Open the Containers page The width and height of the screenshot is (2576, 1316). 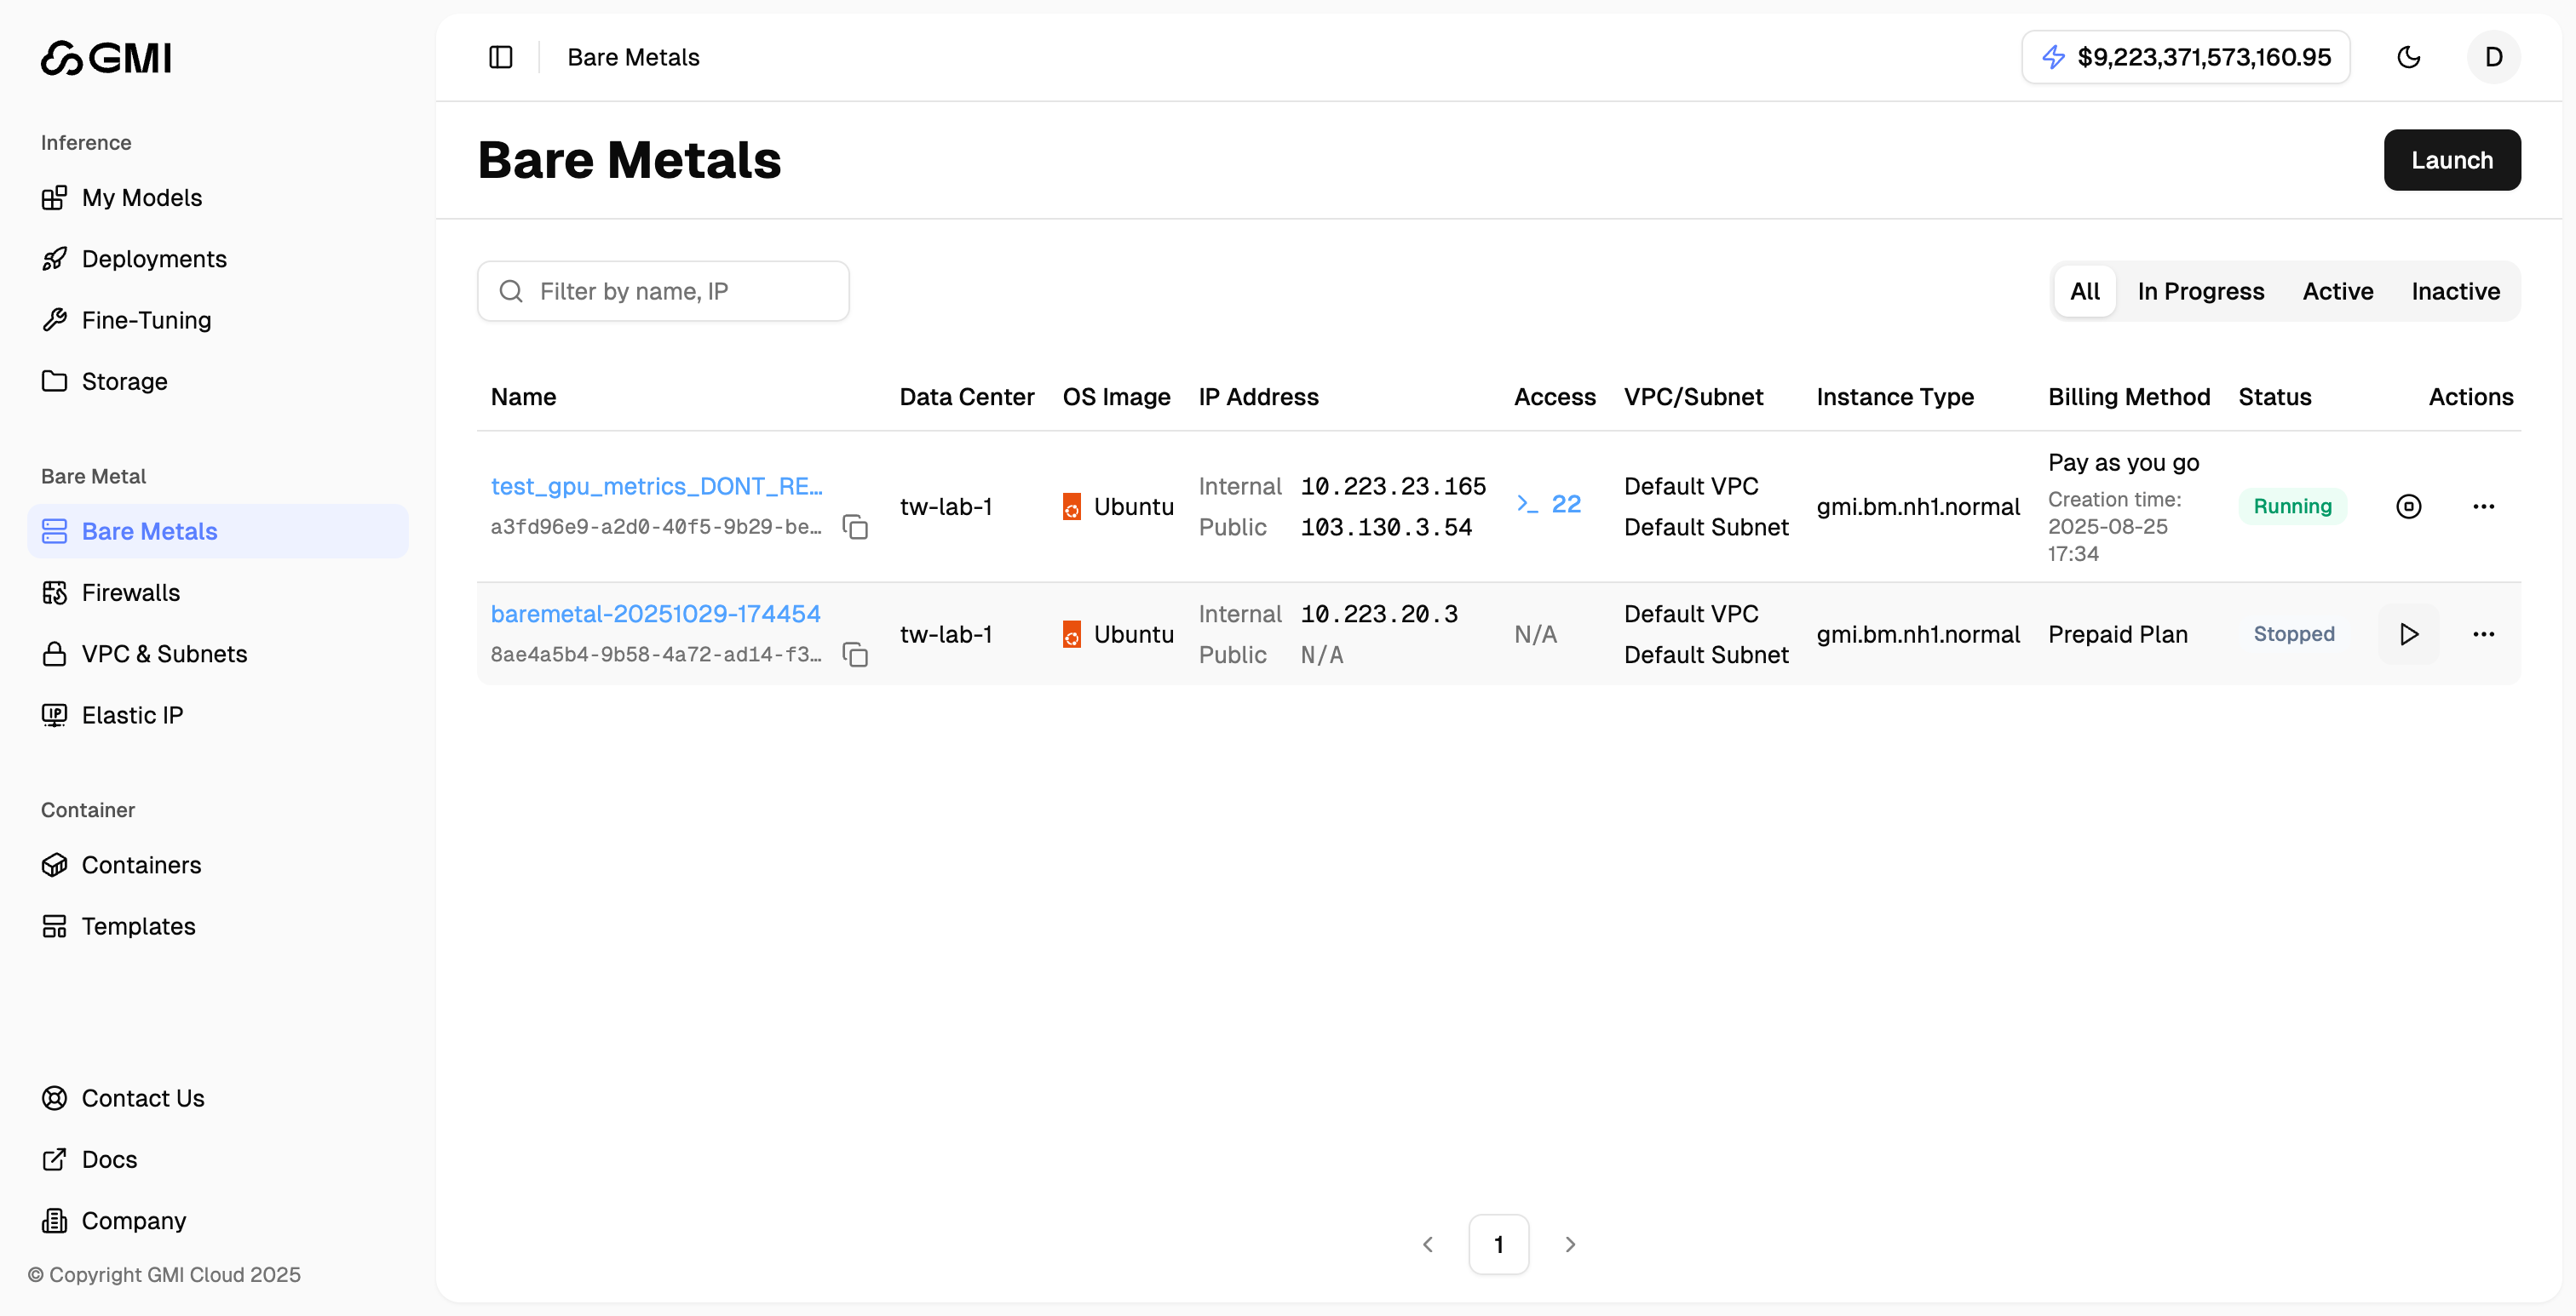141,864
